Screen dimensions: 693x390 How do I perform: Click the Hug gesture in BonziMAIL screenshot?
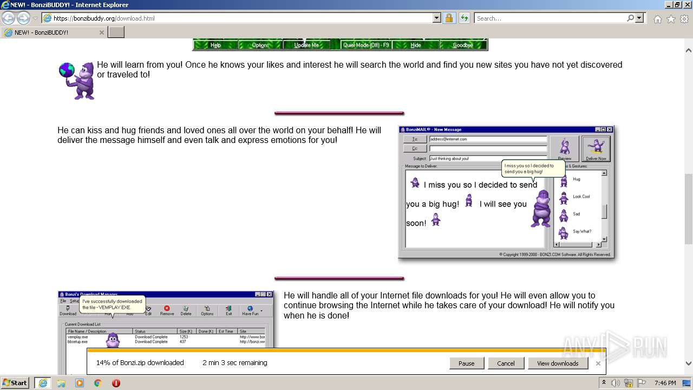coord(570,179)
